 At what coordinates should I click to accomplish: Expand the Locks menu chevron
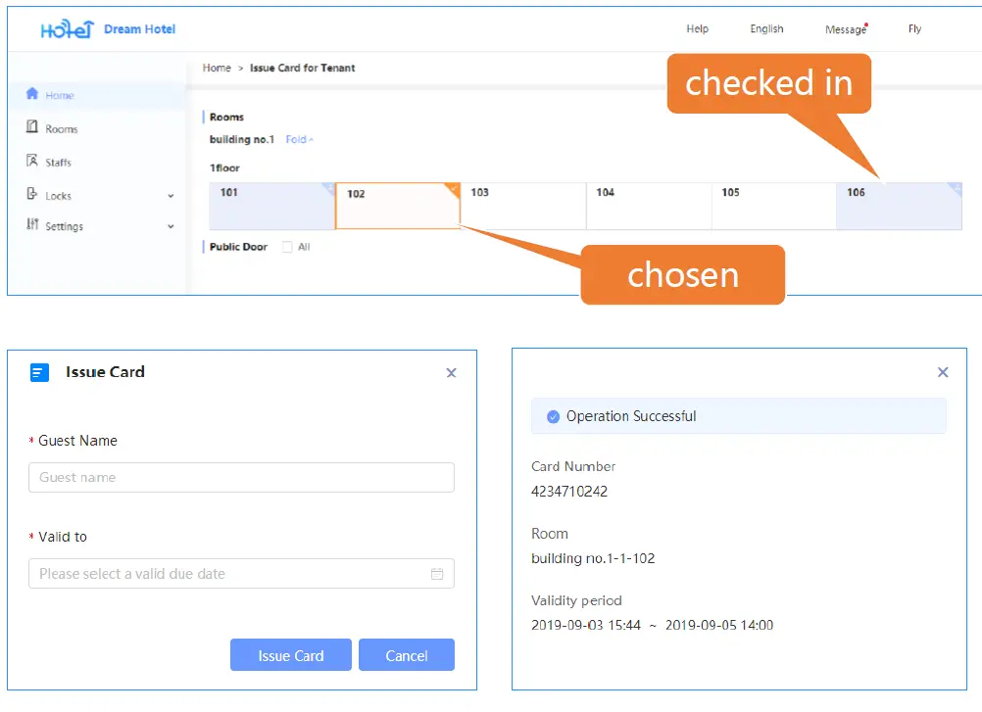pos(171,196)
